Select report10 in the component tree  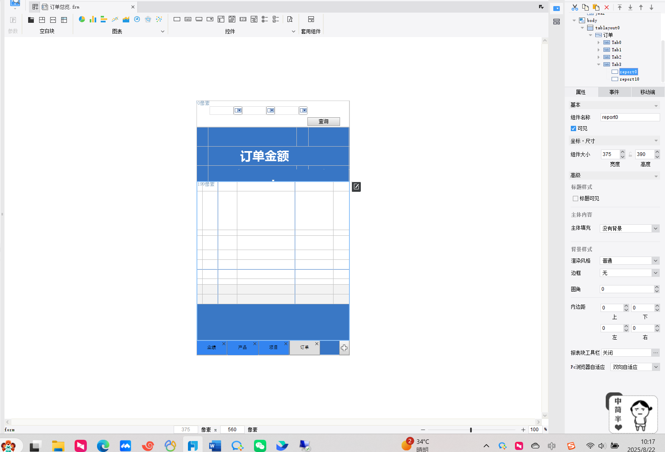click(x=629, y=79)
